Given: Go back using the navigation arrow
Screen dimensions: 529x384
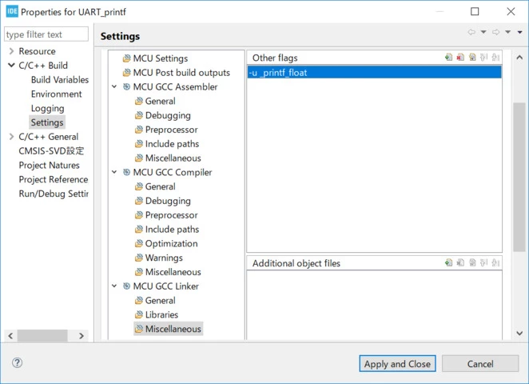Looking at the screenshot, I should point(471,32).
